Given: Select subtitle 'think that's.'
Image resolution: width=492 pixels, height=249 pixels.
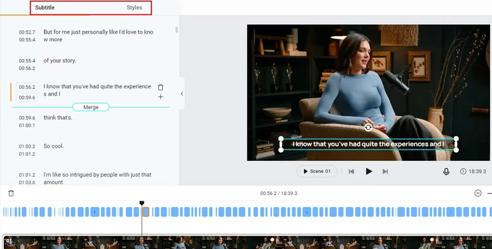Looking at the screenshot, I should point(58,118).
